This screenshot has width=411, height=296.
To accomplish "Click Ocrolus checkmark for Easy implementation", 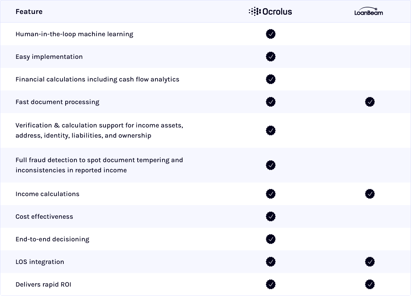I will coord(270,56).
